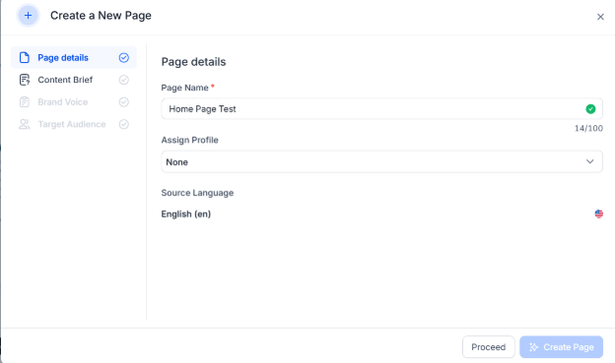This screenshot has width=615, height=363.
Task: Click the Brand Voice clipboard icon
Action: 25,102
